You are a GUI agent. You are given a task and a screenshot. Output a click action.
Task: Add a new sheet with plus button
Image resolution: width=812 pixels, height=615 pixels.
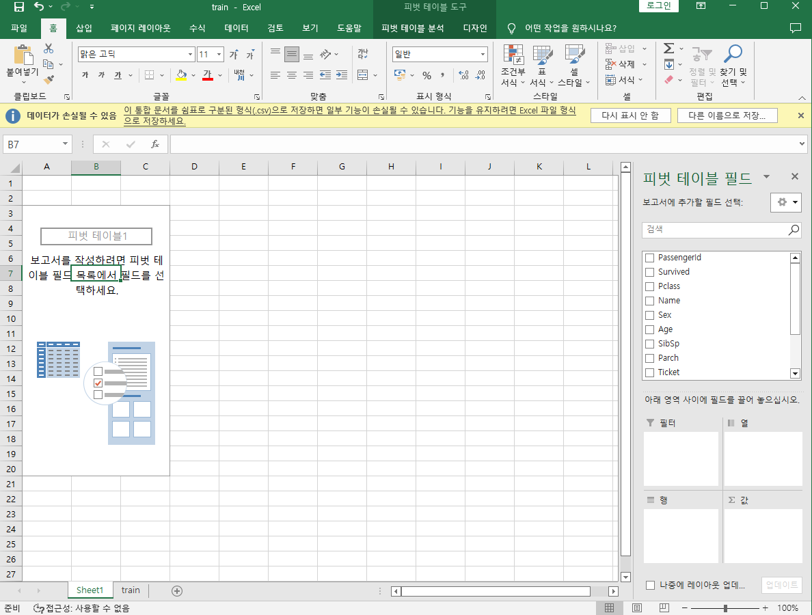(176, 590)
